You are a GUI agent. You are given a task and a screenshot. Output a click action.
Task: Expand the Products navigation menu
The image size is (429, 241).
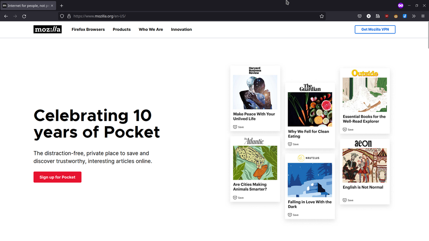click(122, 30)
